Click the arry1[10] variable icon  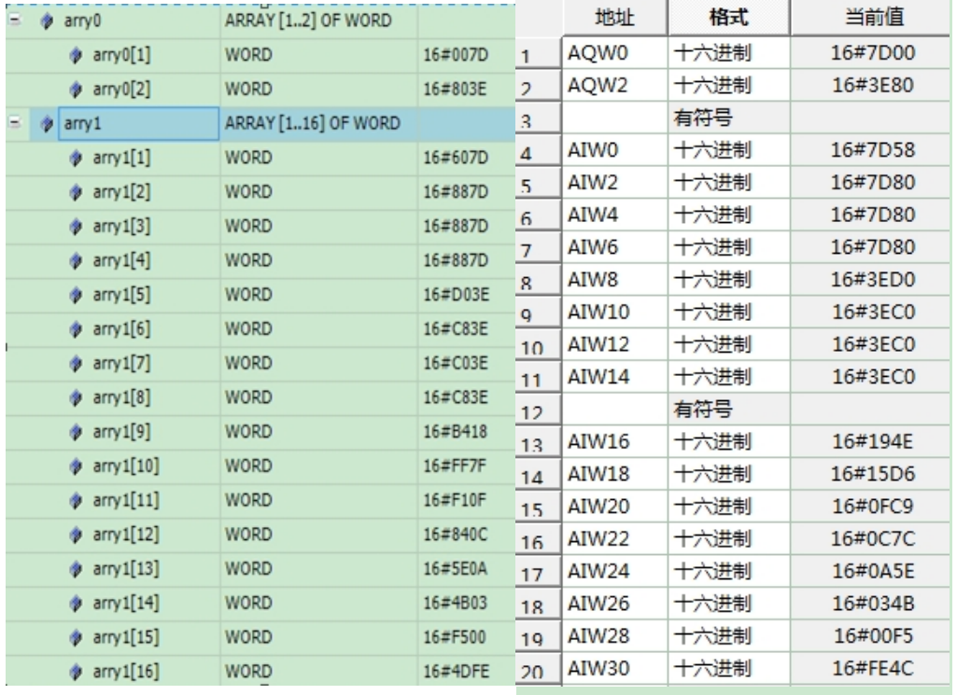(x=76, y=466)
